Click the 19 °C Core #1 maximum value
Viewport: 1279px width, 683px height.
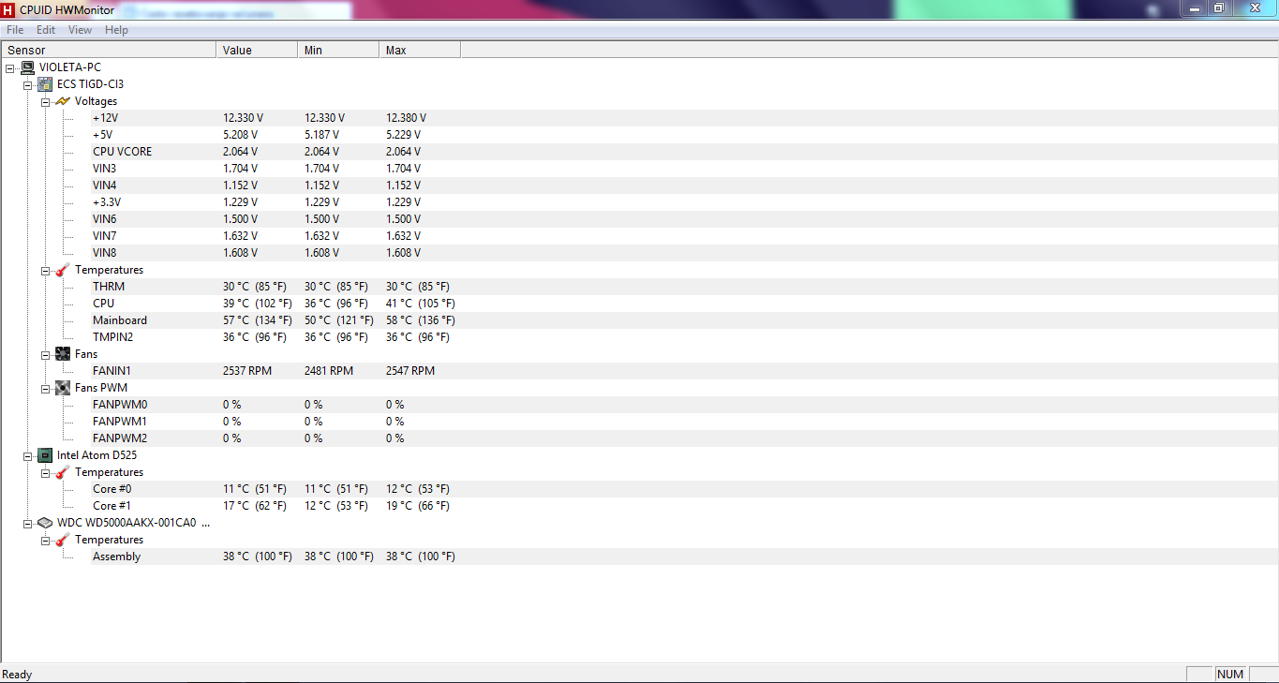pyautogui.click(x=418, y=506)
